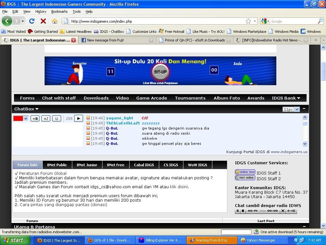Select the Forum Info tab
The height and width of the screenshot is (245, 326).
tap(27, 165)
